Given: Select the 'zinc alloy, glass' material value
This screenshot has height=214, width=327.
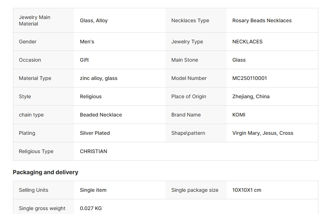Looking at the screenshot, I should 98,78.
